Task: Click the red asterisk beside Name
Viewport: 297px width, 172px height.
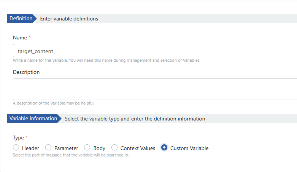Action: pyautogui.click(x=30, y=38)
